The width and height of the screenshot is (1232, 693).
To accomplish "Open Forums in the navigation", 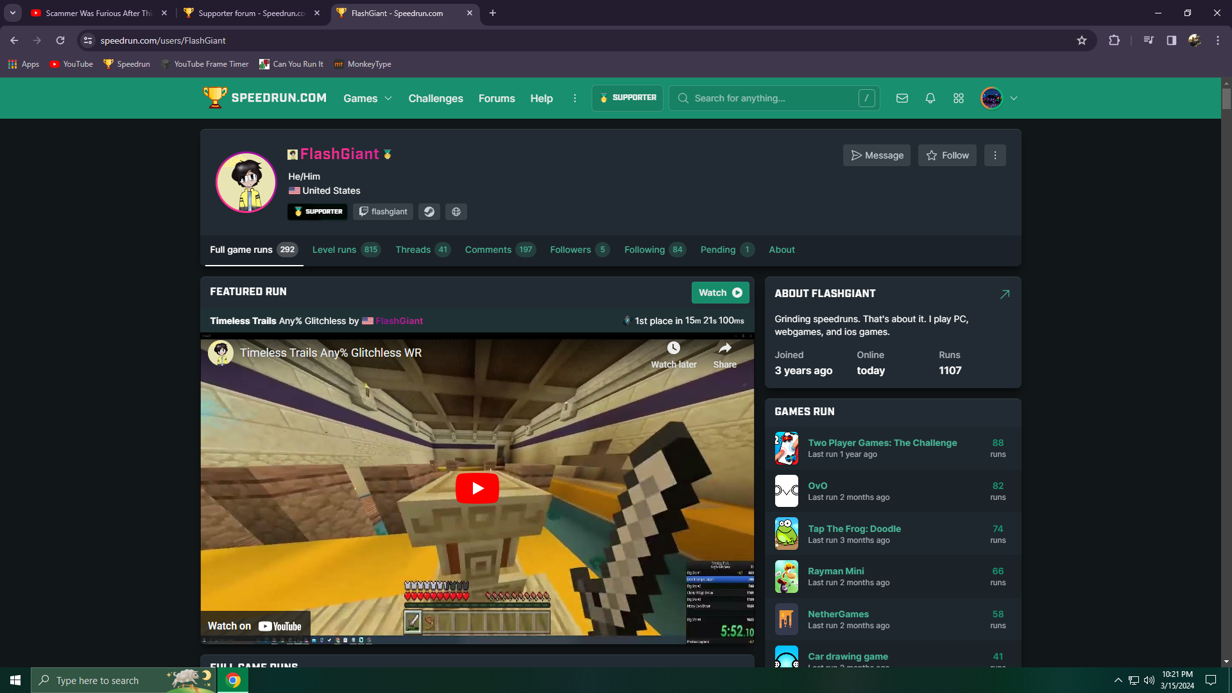I will pyautogui.click(x=497, y=98).
